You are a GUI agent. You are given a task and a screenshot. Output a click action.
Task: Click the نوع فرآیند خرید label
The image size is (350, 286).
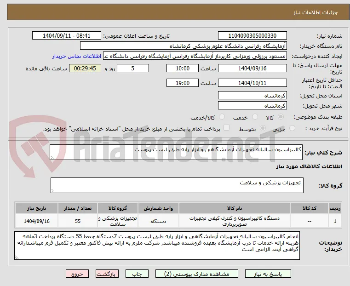point(324,128)
